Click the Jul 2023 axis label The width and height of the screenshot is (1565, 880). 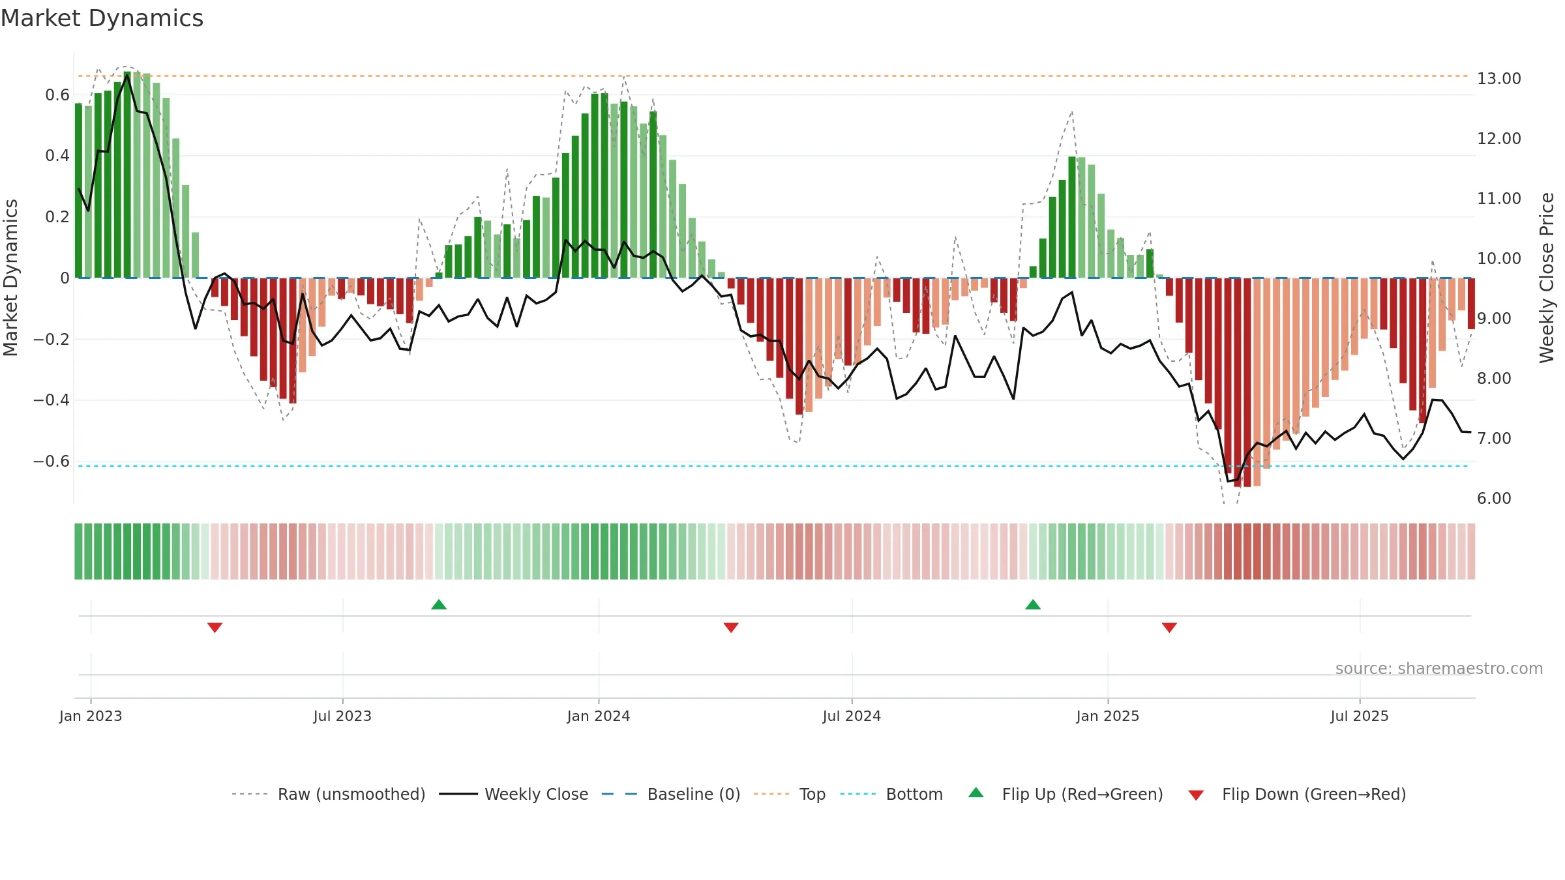pyautogui.click(x=342, y=716)
